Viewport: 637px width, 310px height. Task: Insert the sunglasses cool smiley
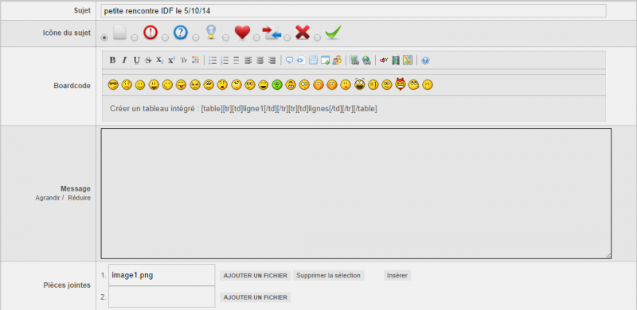113,85
